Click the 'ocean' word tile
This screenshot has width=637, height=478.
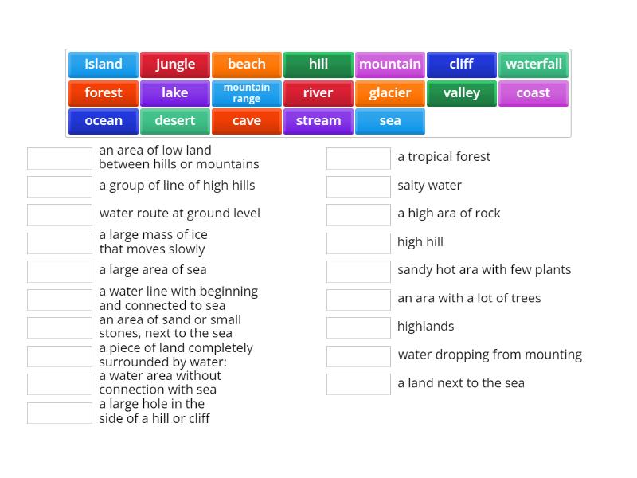coord(103,121)
